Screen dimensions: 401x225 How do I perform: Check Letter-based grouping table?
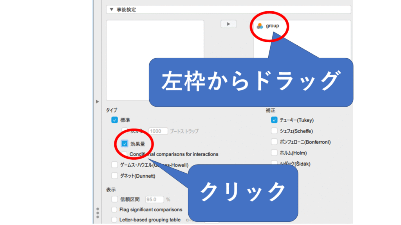114,220
